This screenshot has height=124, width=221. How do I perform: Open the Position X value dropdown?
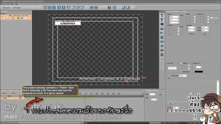(178, 17)
